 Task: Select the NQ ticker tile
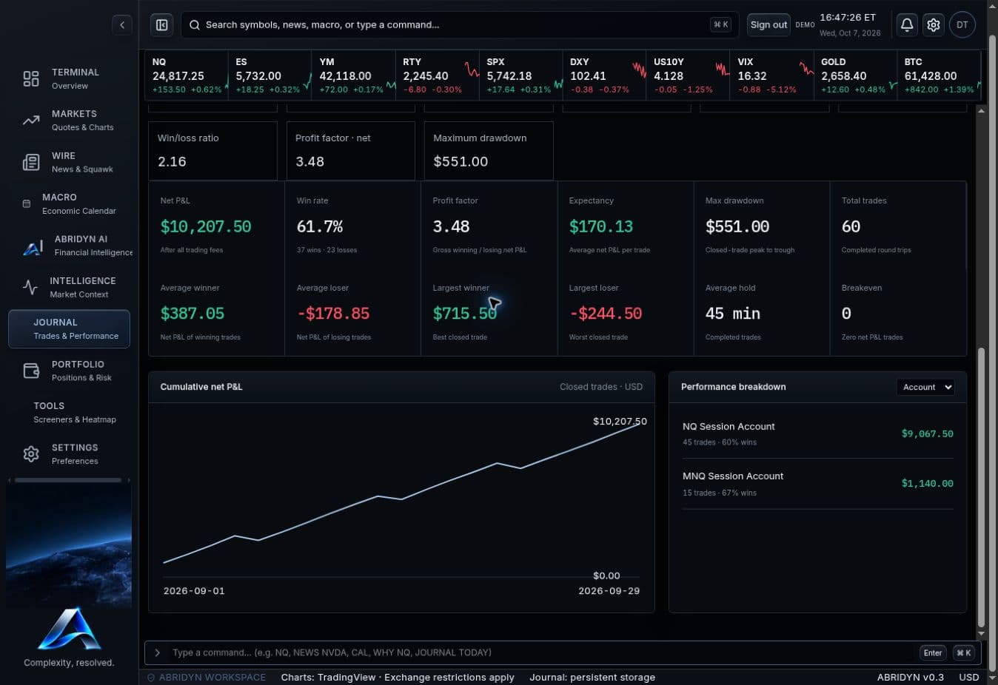click(x=187, y=75)
